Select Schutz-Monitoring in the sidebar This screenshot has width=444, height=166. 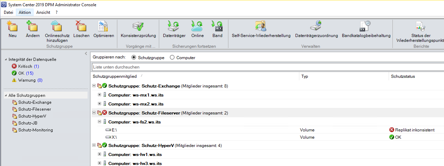pos(36,130)
